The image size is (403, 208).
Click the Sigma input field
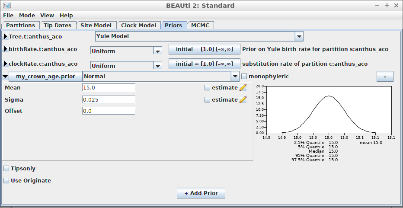pyautogui.click(x=109, y=99)
